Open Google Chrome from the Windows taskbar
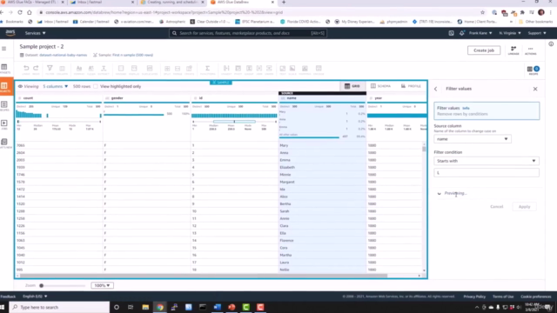The width and height of the screenshot is (557, 313). pos(160,307)
